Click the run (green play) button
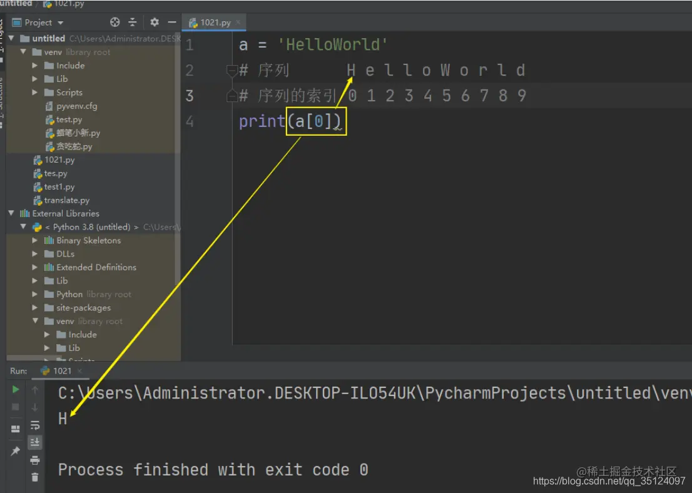The image size is (692, 493). [x=16, y=389]
